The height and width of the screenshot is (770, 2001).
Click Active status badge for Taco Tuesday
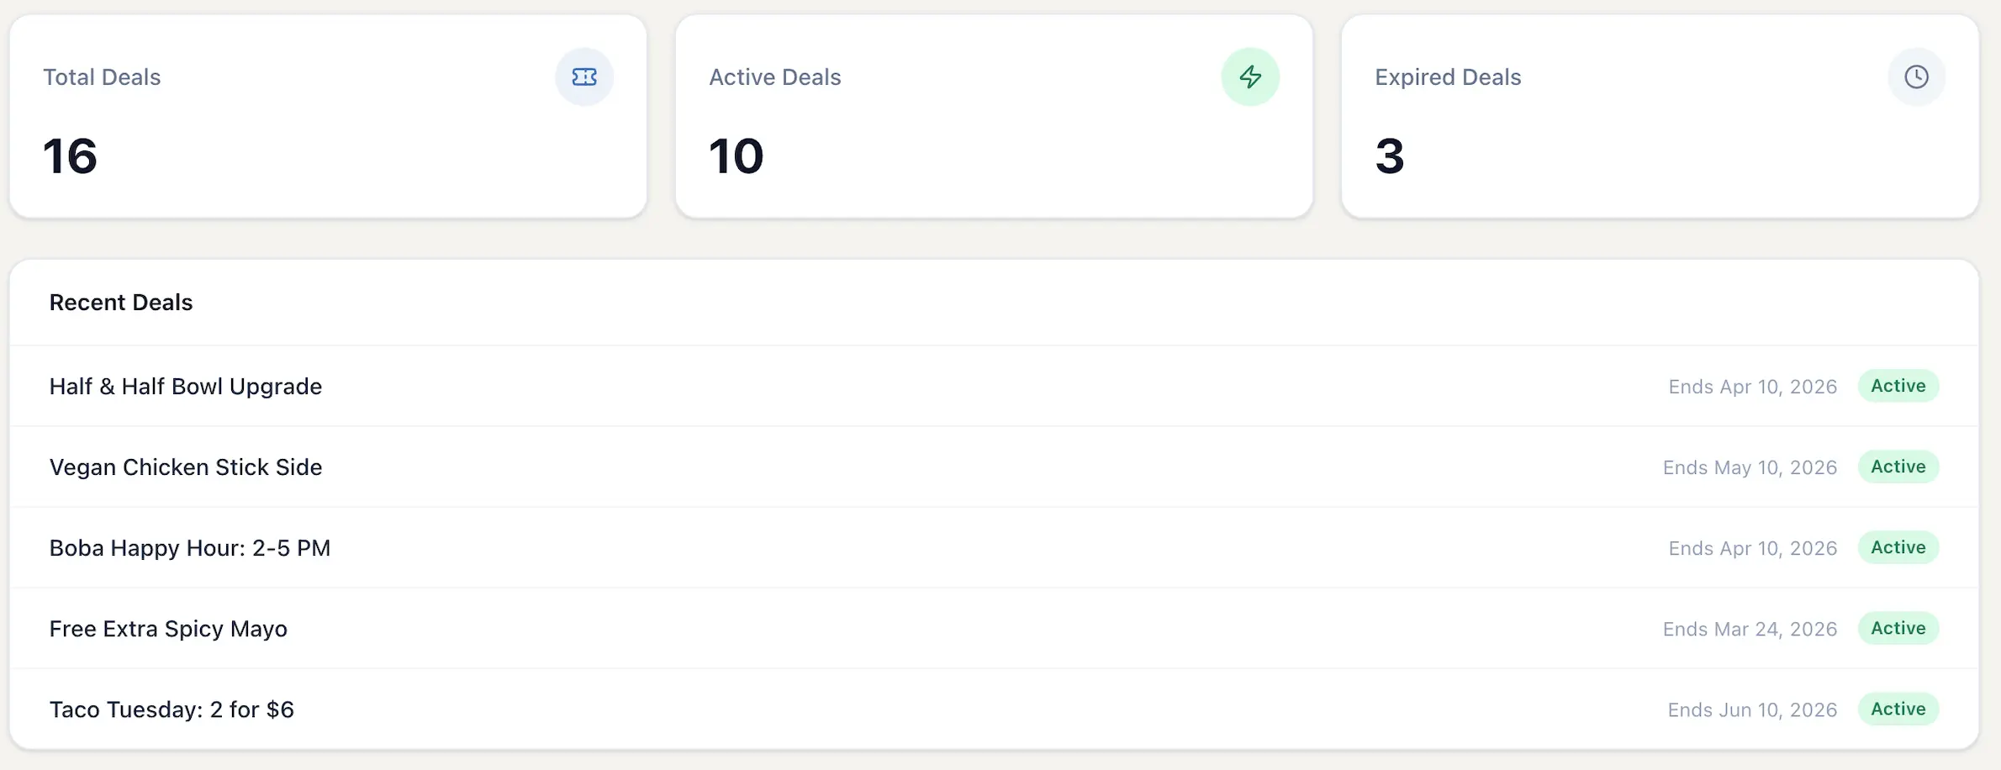coord(1898,709)
